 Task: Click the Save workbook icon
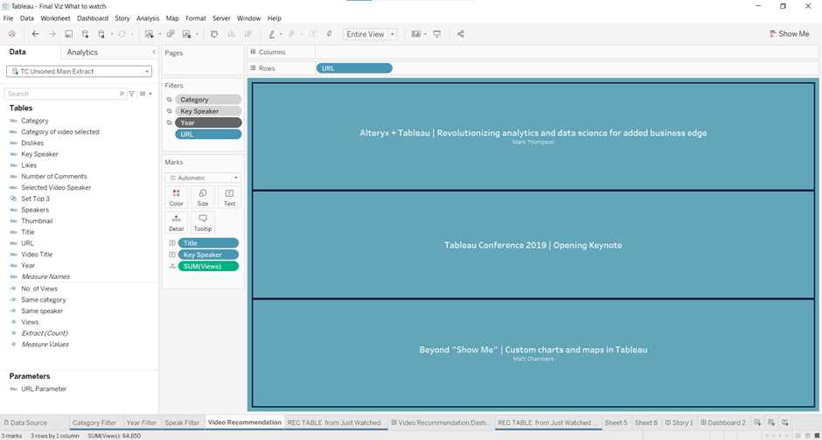tap(69, 34)
